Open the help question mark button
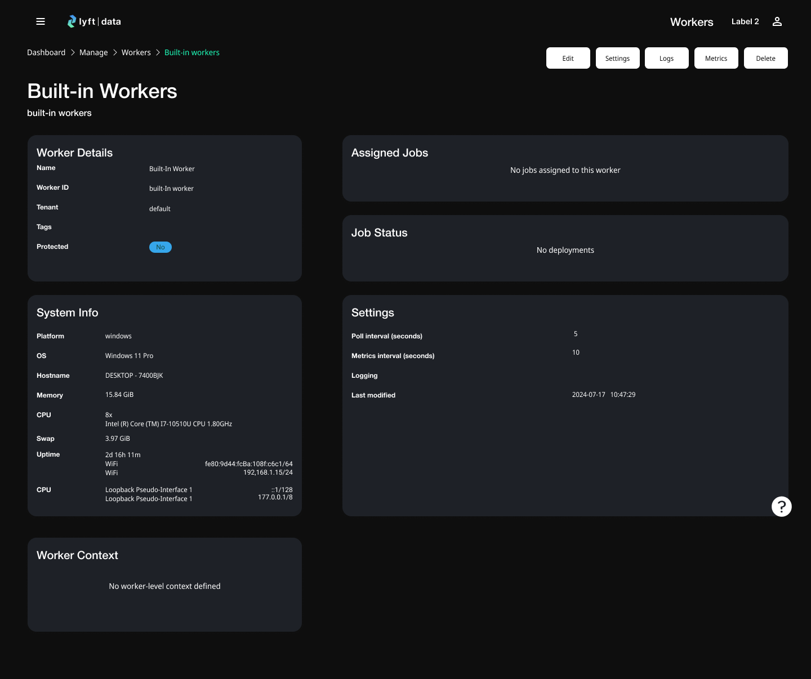Screen dimensions: 811x679 (781, 507)
